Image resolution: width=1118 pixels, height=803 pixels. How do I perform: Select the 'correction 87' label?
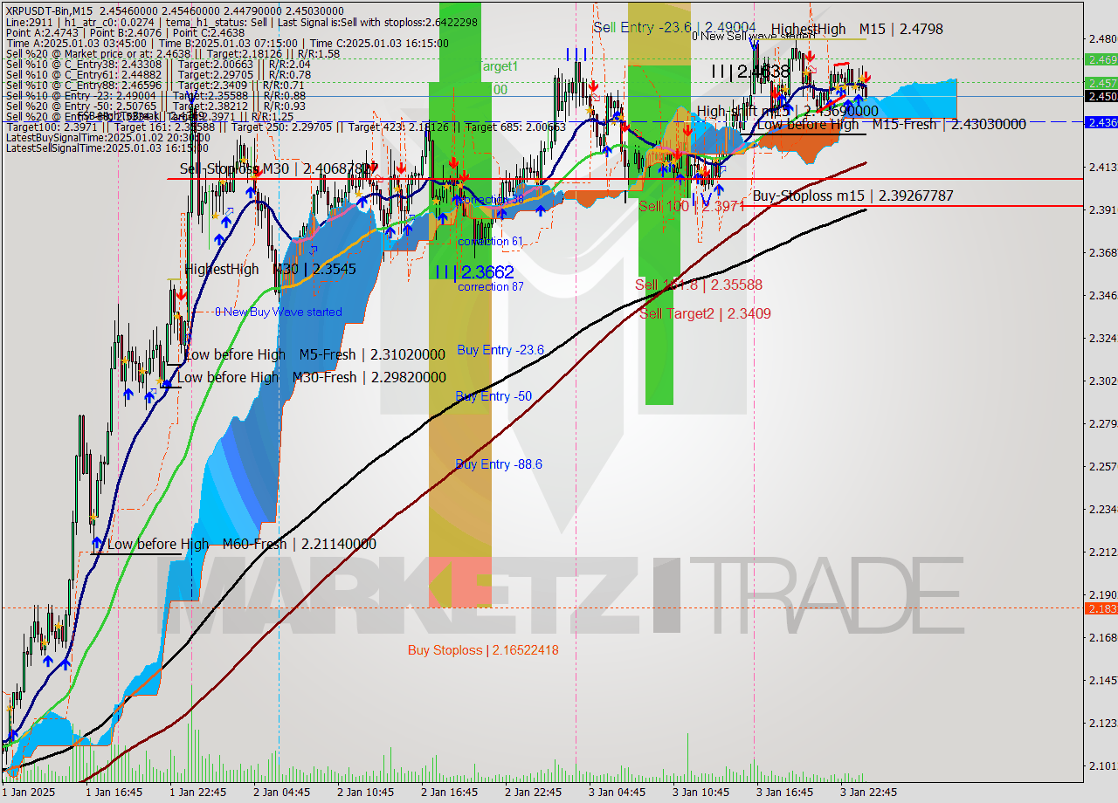click(491, 286)
